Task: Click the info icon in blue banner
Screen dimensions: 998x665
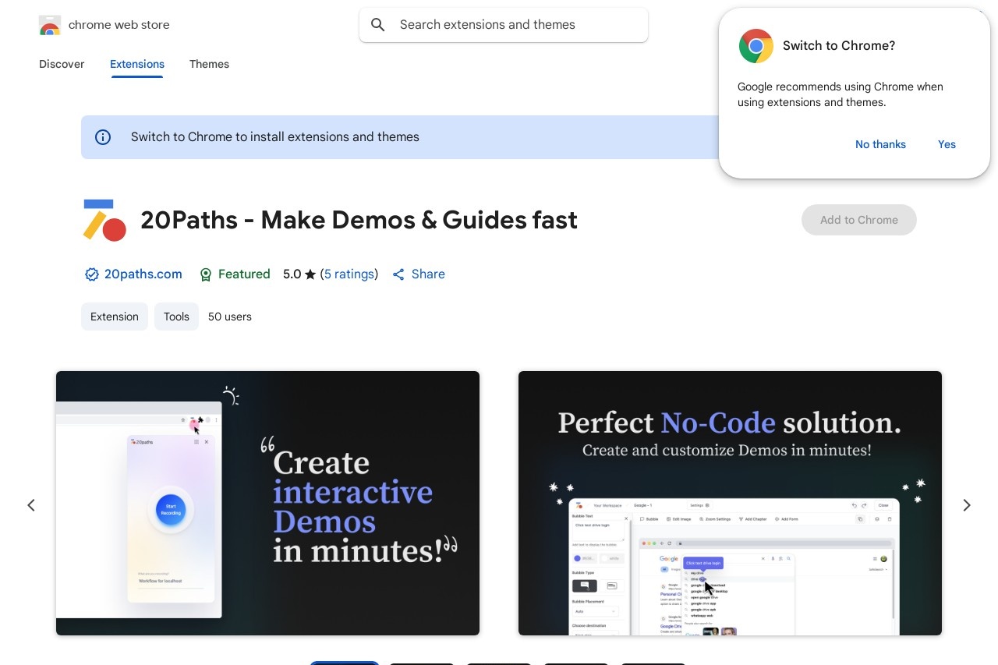Action: (103, 137)
